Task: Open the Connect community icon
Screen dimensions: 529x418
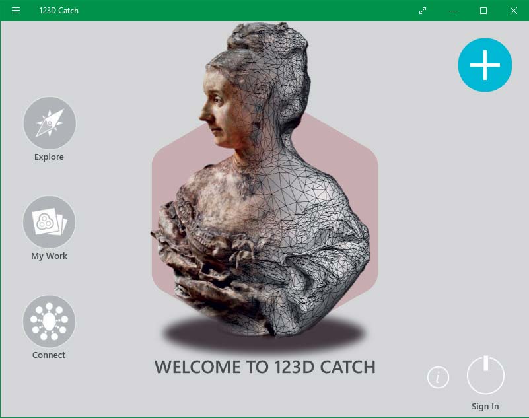Action: coord(50,321)
